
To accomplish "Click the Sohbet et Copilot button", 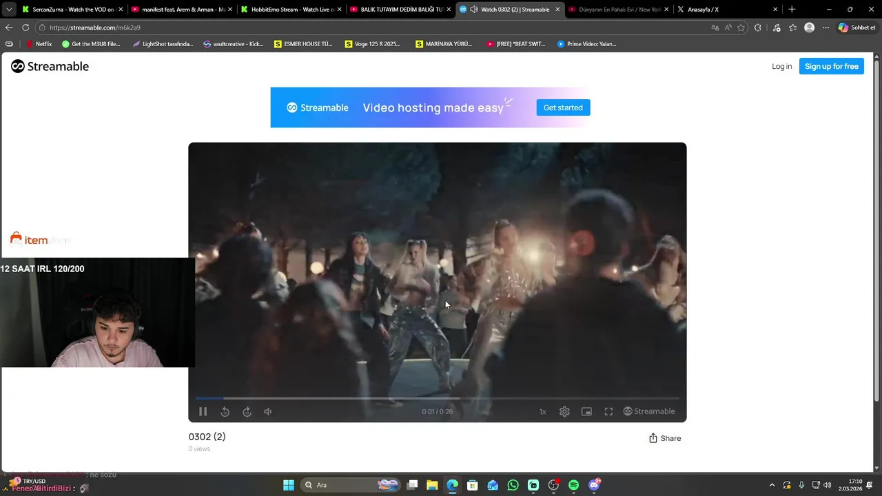I will pyautogui.click(x=857, y=28).
